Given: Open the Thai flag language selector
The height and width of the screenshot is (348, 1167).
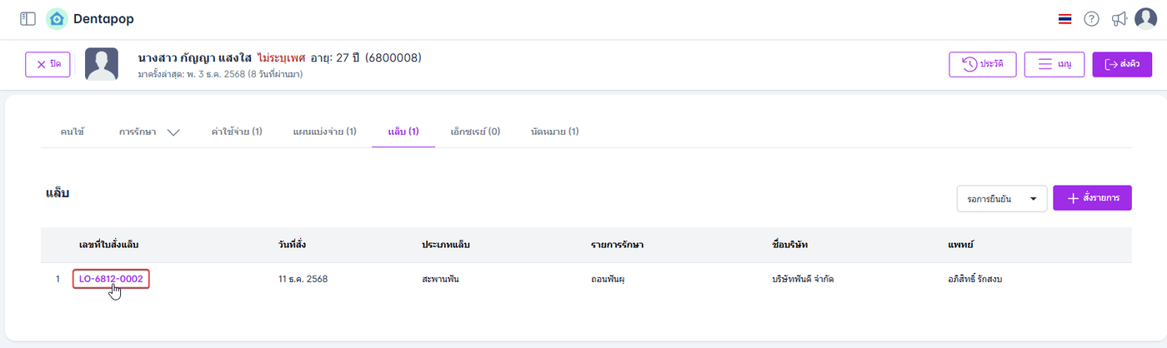Looking at the screenshot, I should pyautogui.click(x=1064, y=19).
